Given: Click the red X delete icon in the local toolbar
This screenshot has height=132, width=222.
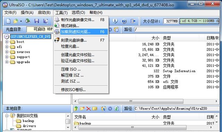Looking at the screenshot, I should [x=88, y=109].
